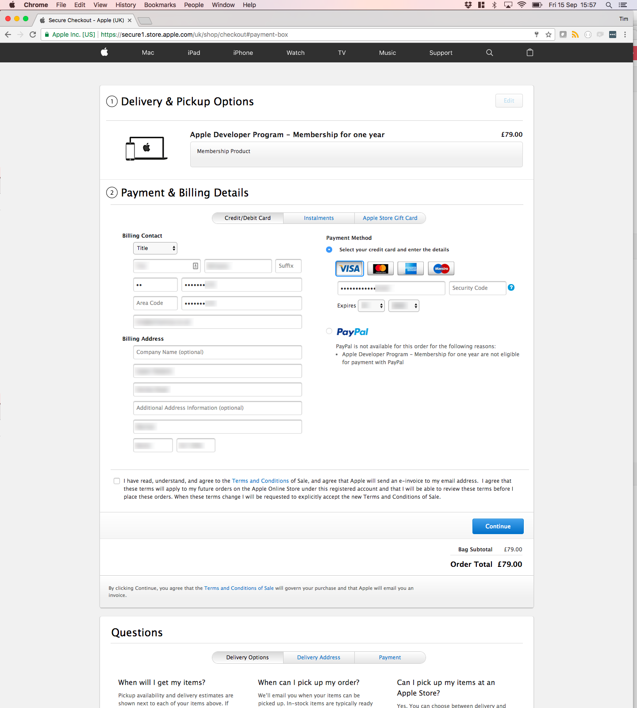Screen dimensions: 637x708
Task: Click the AirPlay display menu bar icon
Action: [508, 5]
